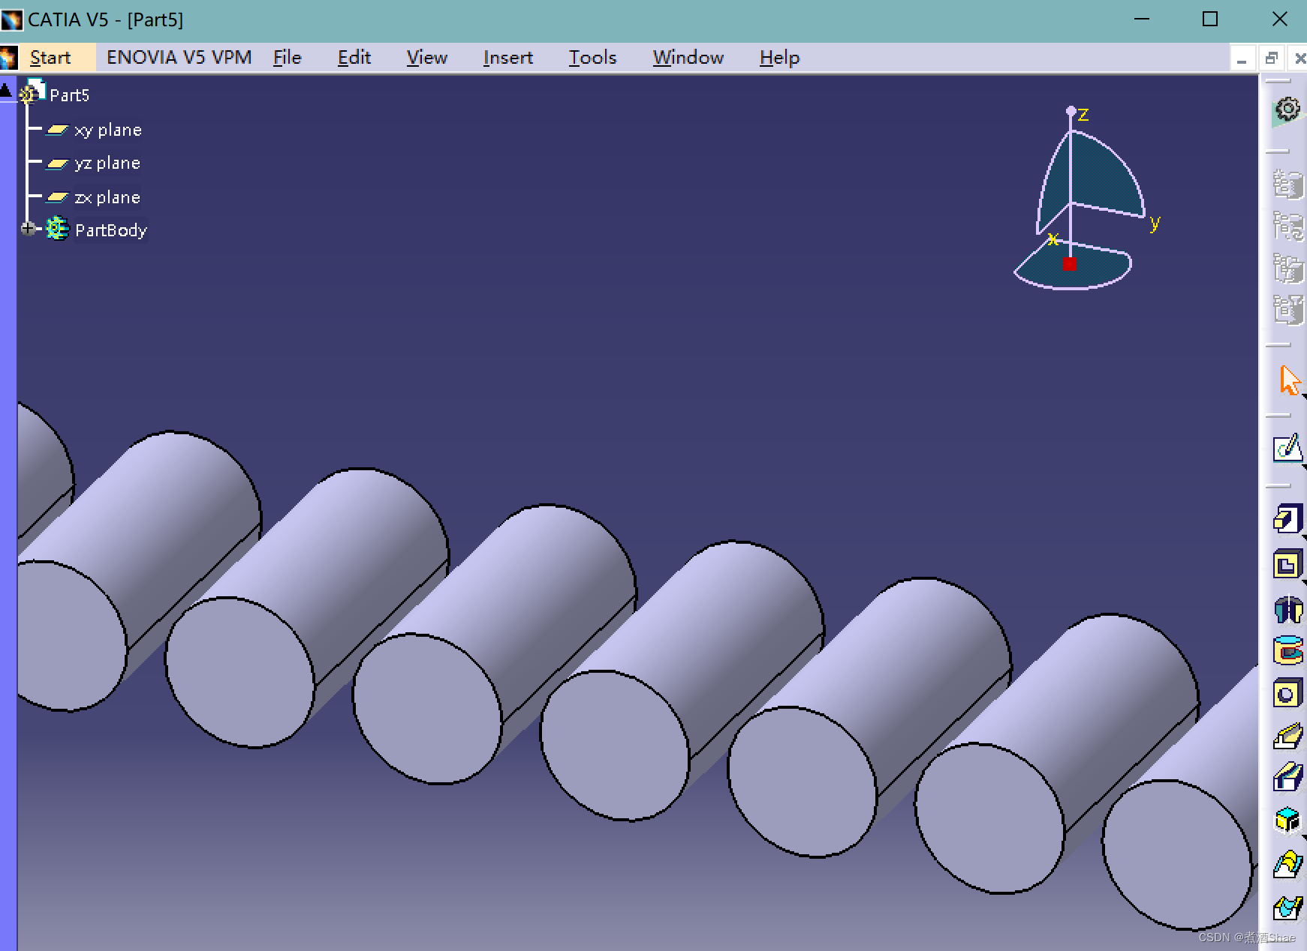Select the PartBody tree item
Viewport: 1307px width, 951px height.
tap(111, 230)
